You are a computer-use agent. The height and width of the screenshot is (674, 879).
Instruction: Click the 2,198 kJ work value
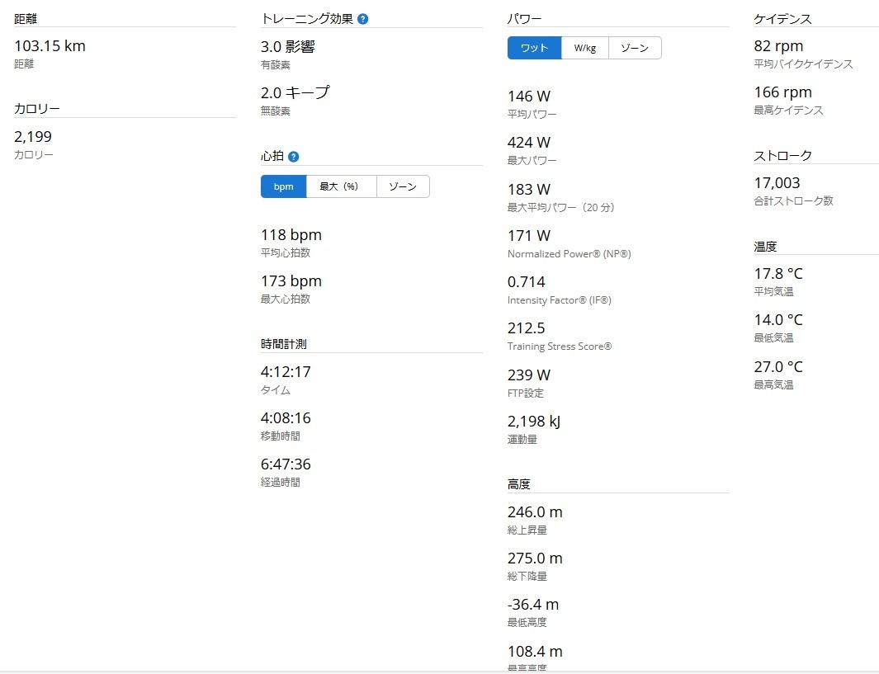tap(534, 422)
